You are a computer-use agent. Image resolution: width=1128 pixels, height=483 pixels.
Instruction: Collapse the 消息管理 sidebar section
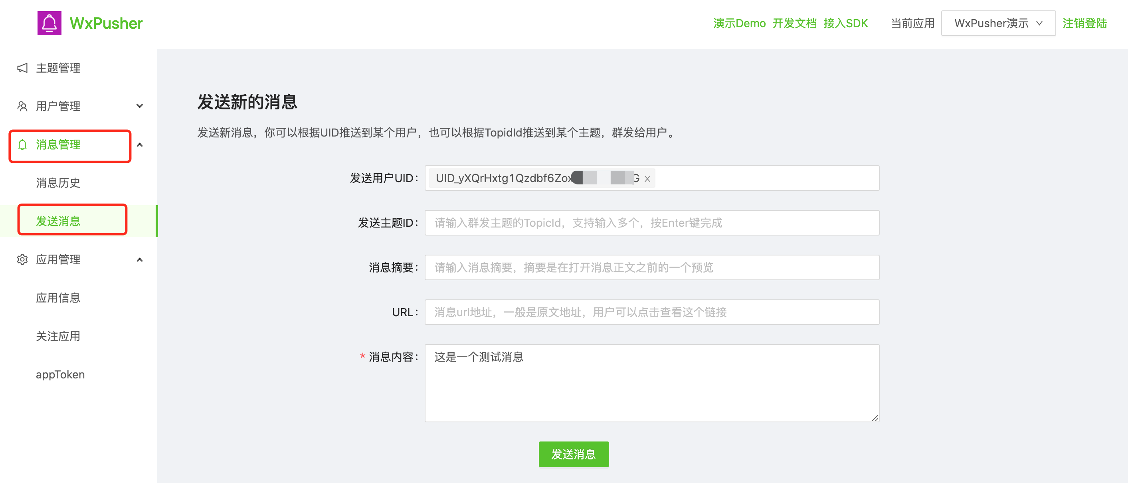pos(140,145)
